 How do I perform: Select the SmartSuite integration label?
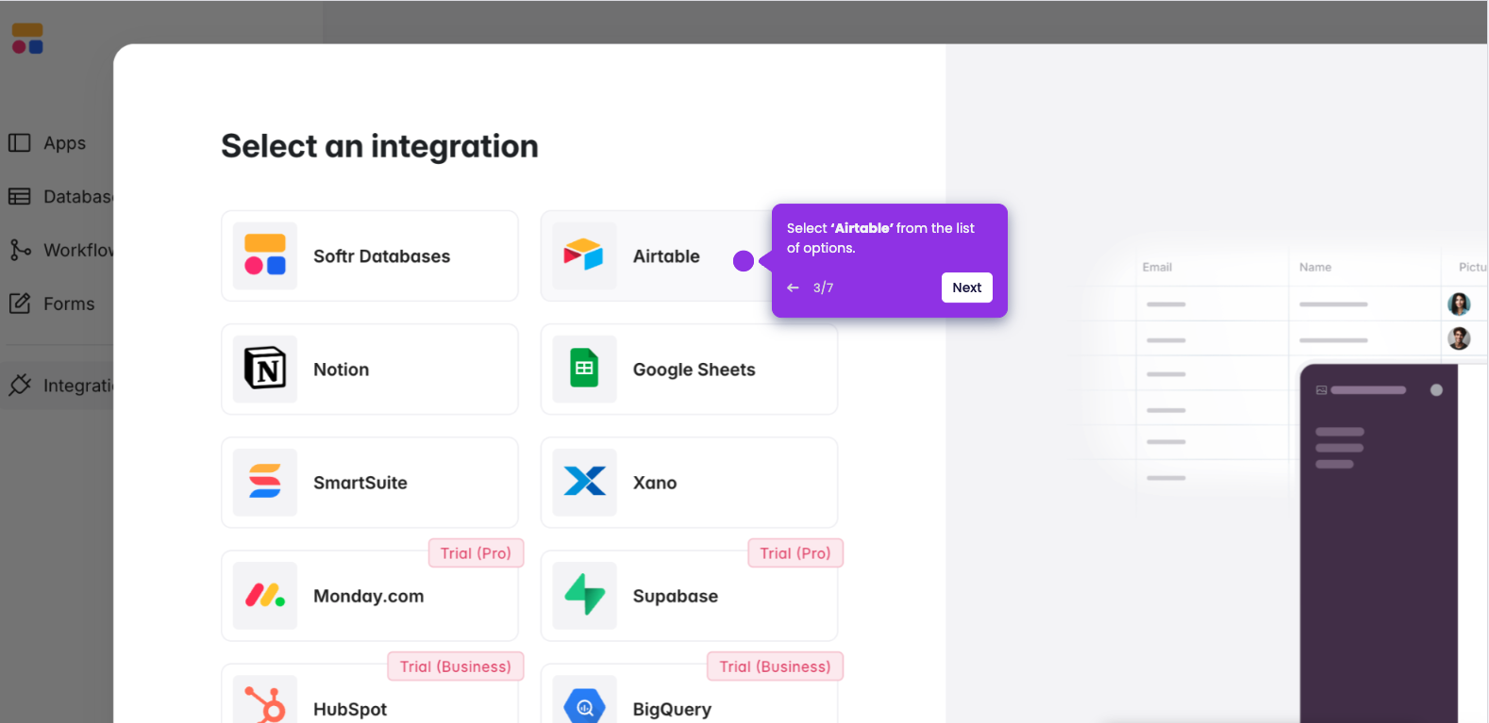360,483
